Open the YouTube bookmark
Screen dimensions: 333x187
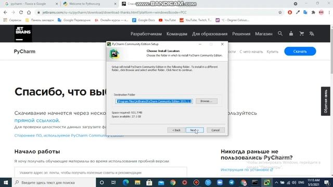[167, 20]
